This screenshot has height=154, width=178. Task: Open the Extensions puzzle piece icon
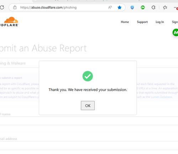coord(153,7)
